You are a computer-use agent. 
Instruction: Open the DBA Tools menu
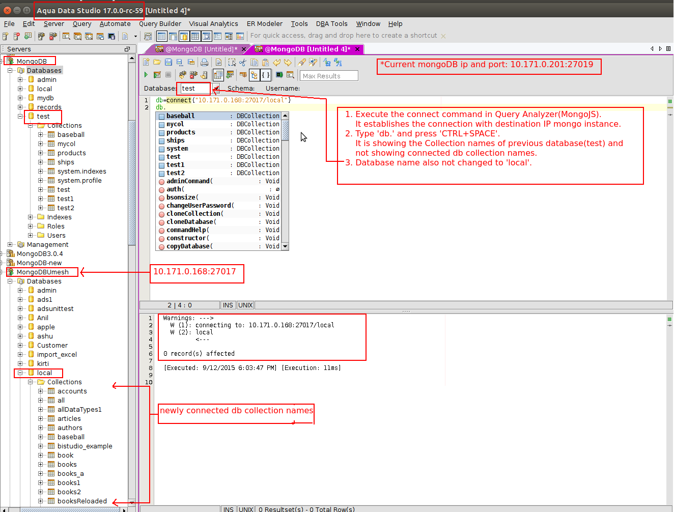(332, 24)
